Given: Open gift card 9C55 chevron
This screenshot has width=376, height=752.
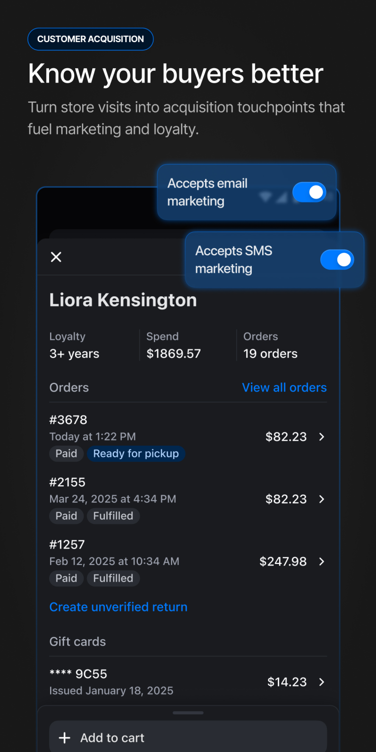Looking at the screenshot, I should pyautogui.click(x=322, y=682).
